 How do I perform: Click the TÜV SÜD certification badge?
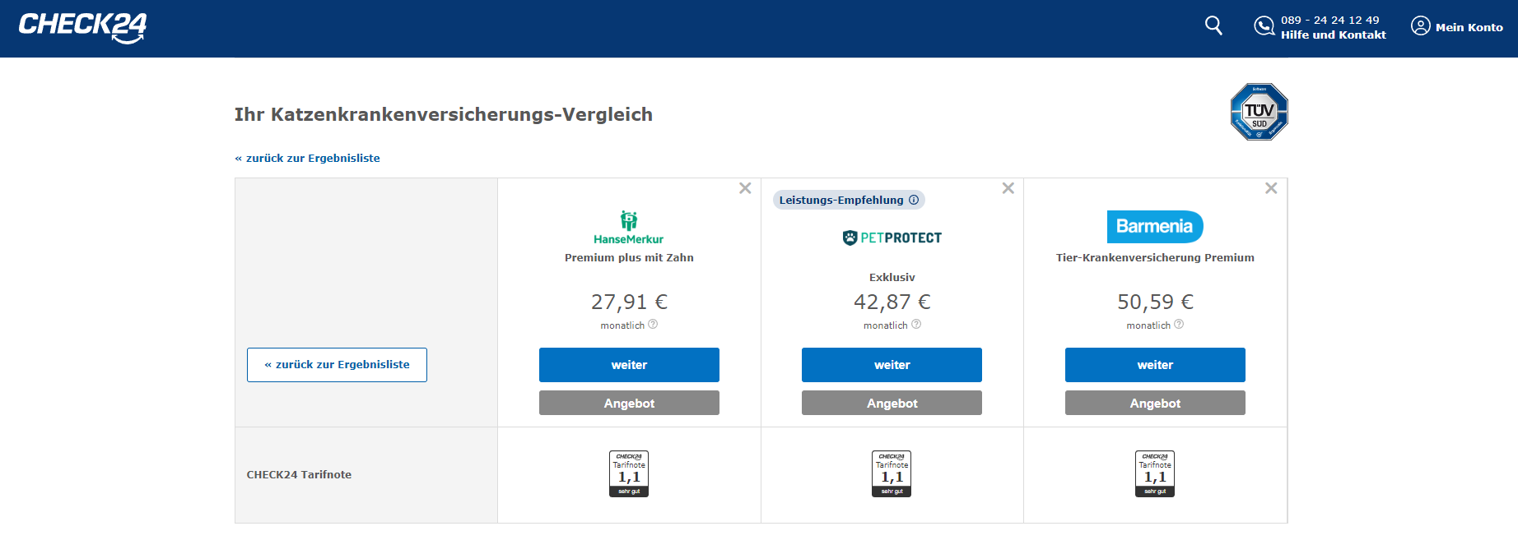(1259, 112)
